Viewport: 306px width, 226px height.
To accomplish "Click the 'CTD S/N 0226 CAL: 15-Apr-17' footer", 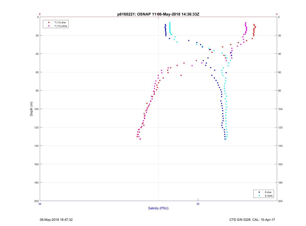I will pyautogui.click(x=252, y=220).
